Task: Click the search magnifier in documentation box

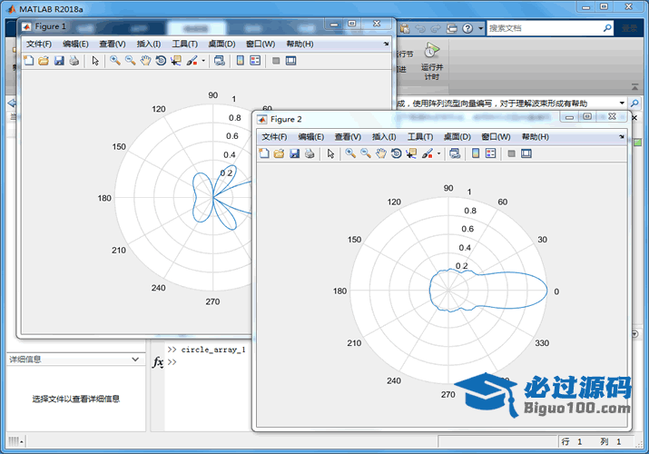Action: 607,28
